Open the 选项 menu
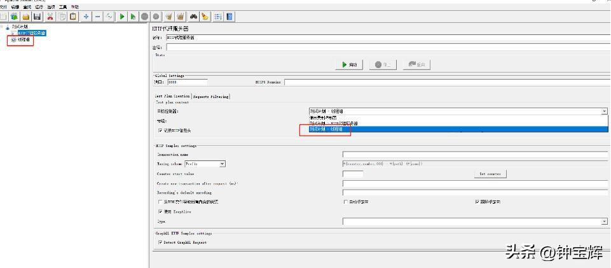The width and height of the screenshot is (611, 268). tap(51, 7)
